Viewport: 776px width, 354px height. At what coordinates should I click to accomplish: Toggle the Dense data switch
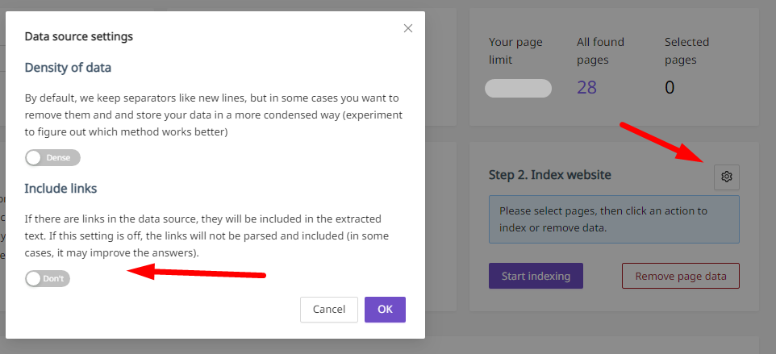(52, 158)
